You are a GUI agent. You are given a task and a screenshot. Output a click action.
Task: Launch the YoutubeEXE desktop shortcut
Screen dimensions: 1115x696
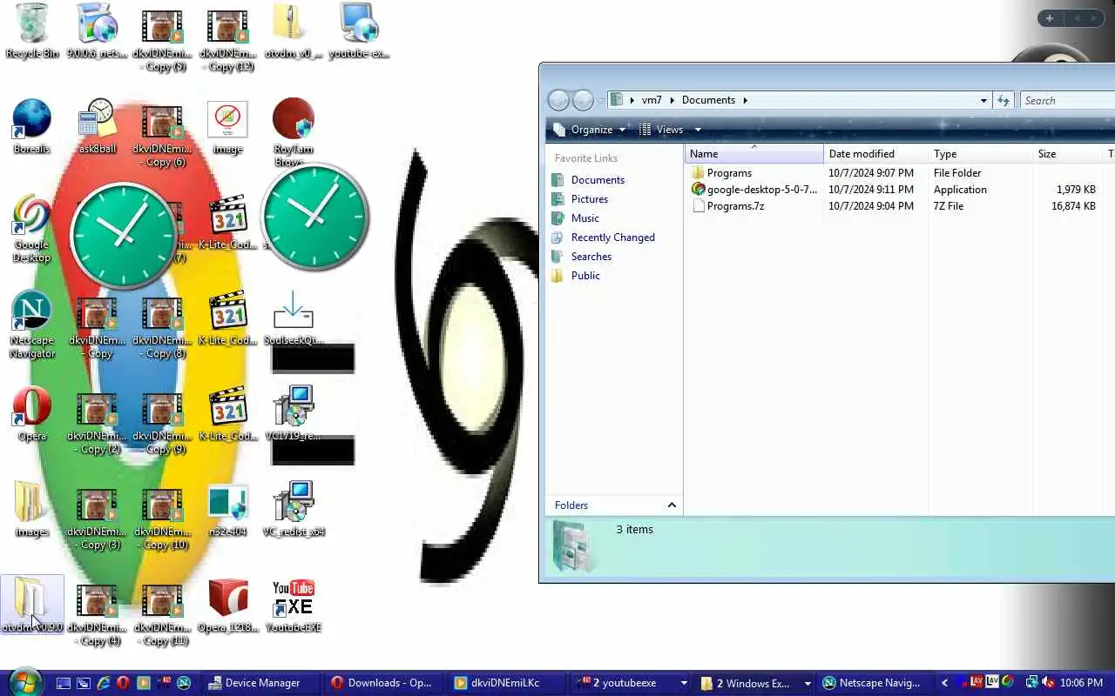(294, 605)
